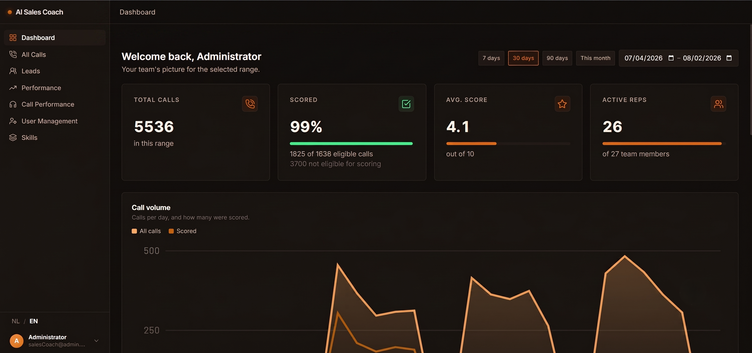Click the Skills layers icon
The width and height of the screenshot is (752, 353).
[13, 137]
